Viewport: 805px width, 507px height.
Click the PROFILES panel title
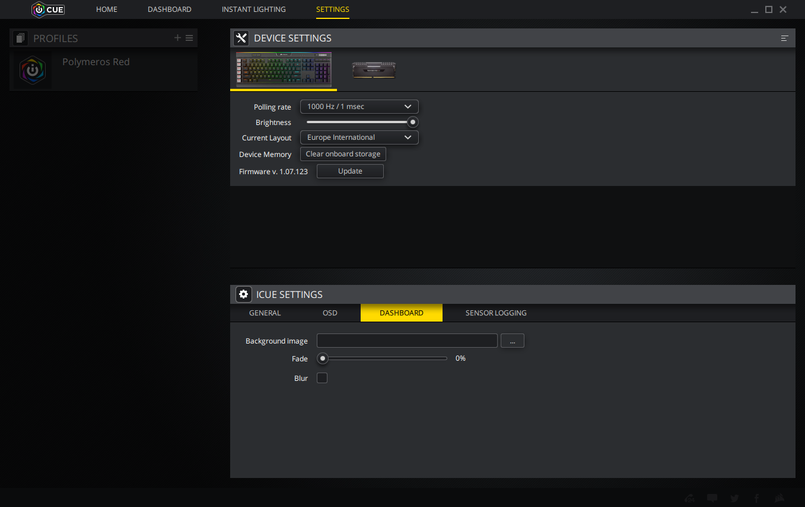tap(56, 38)
